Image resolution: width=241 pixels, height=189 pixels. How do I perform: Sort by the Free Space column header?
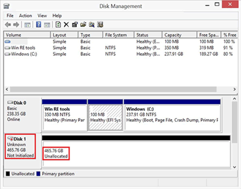coord(209,35)
